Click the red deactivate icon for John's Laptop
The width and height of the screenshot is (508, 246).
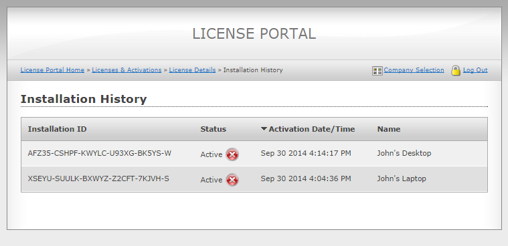pyautogui.click(x=232, y=180)
